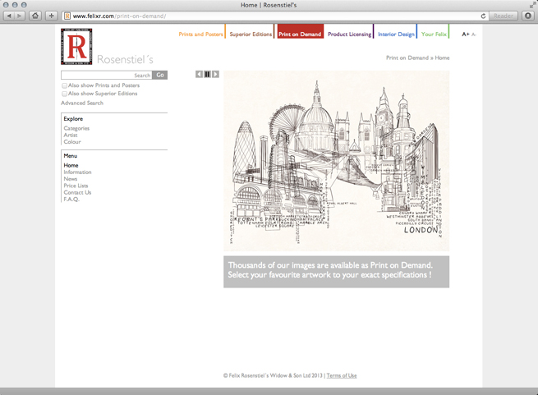The image size is (538, 395).
Task: Show previous slide with left arrow
Action: tap(199, 74)
